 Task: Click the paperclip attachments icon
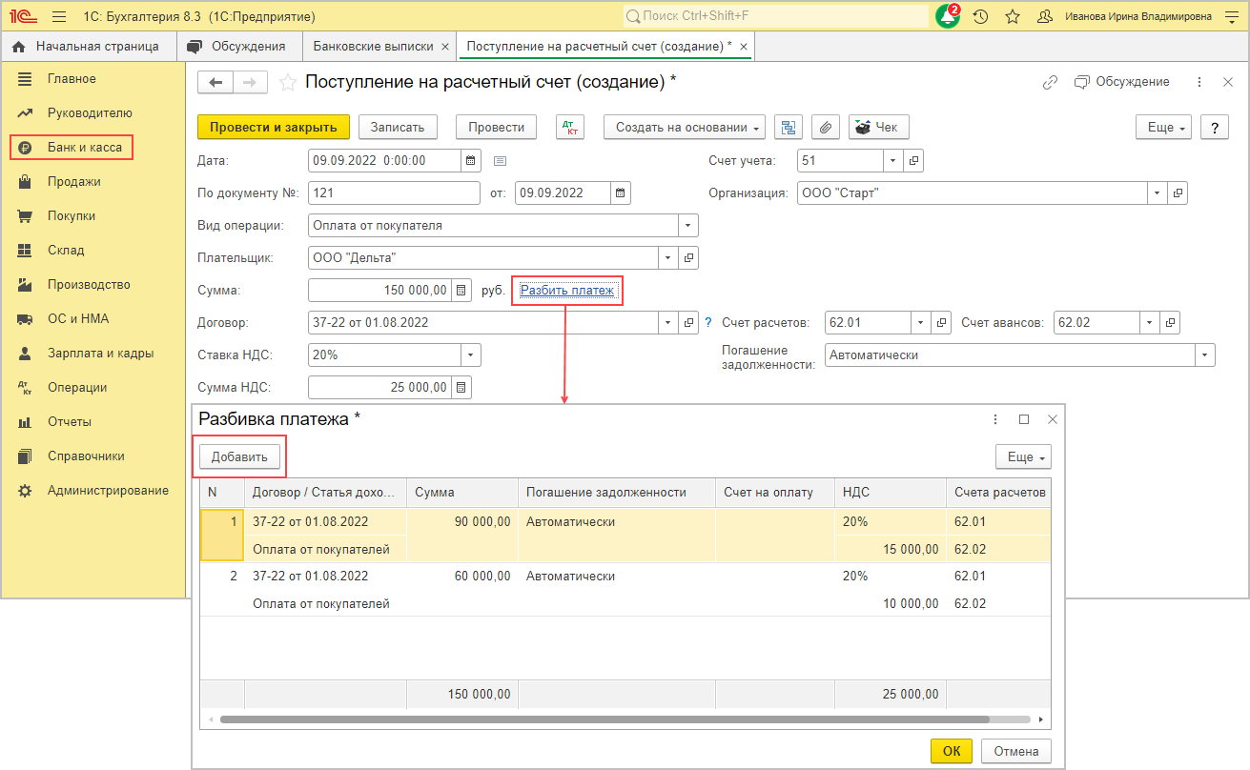click(826, 128)
